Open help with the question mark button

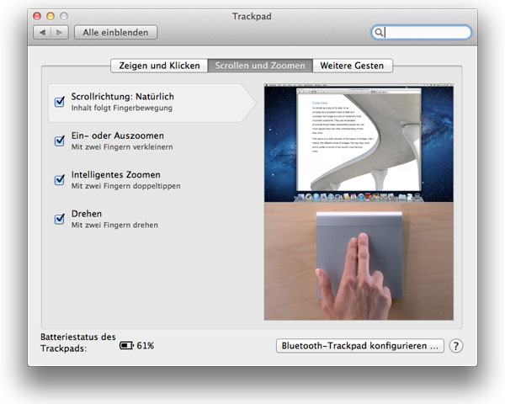(x=456, y=346)
